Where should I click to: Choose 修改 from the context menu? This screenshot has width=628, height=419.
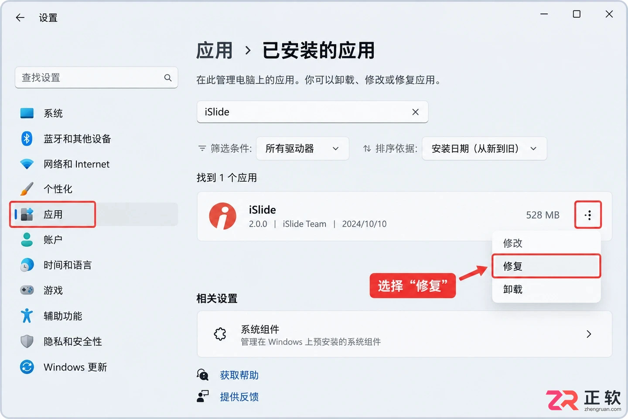click(x=546, y=243)
